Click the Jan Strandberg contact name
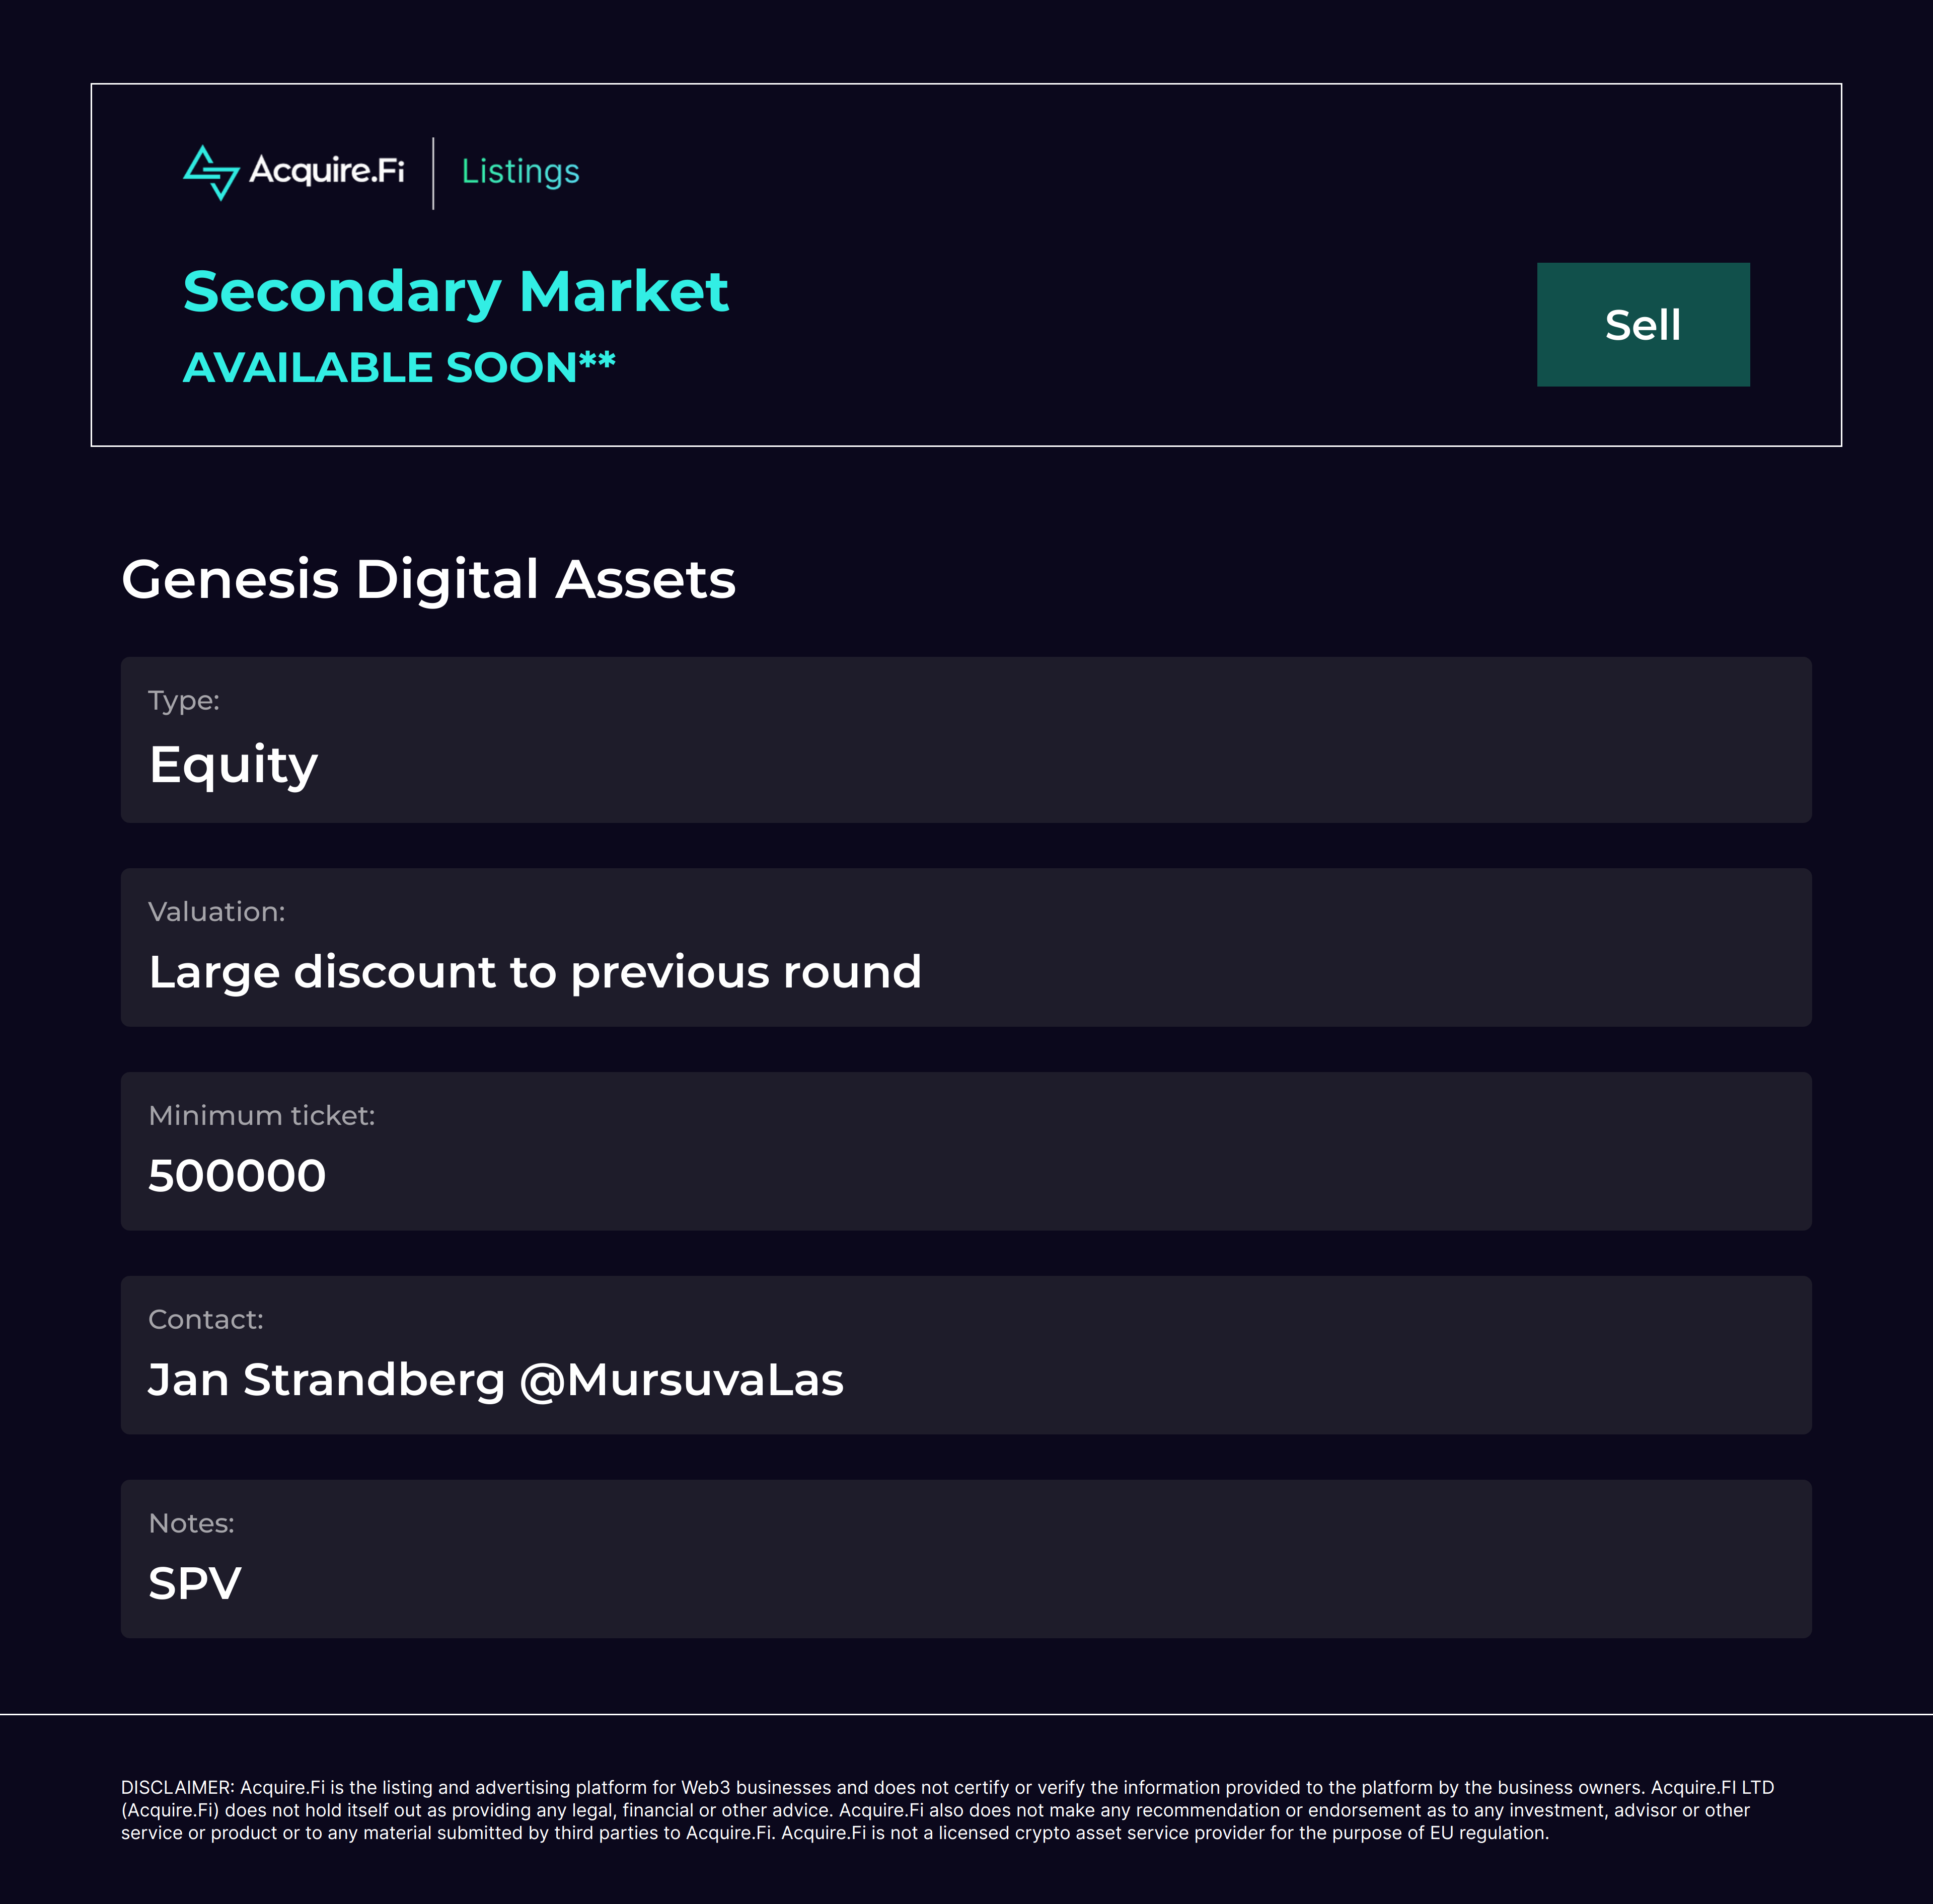Screen dimensions: 1933x1904 click(x=327, y=1380)
